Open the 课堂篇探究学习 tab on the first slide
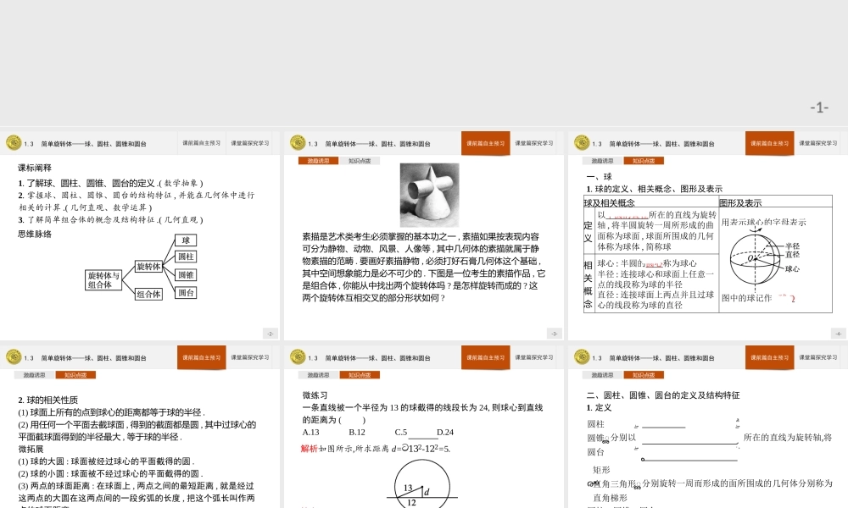Viewport: 848px width, 508px height. point(248,143)
